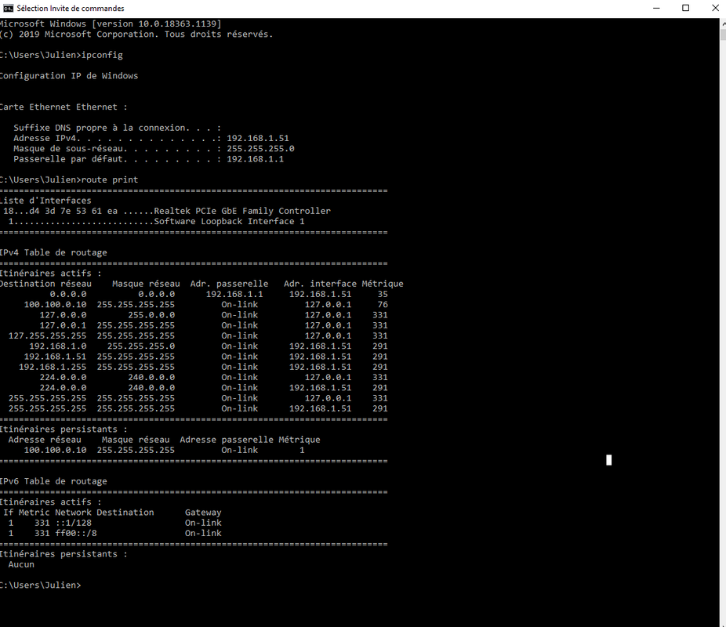Click the scrollbar up arrow
The height and width of the screenshot is (627, 726).
pyautogui.click(x=723, y=23)
